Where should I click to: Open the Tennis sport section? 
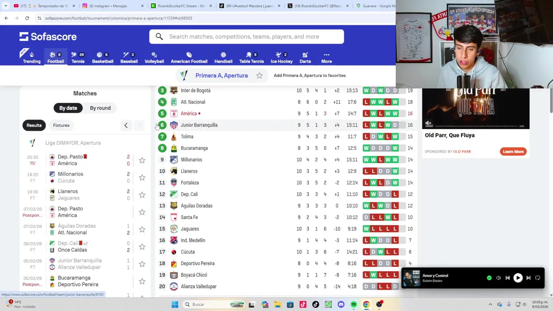click(x=78, y=57)
